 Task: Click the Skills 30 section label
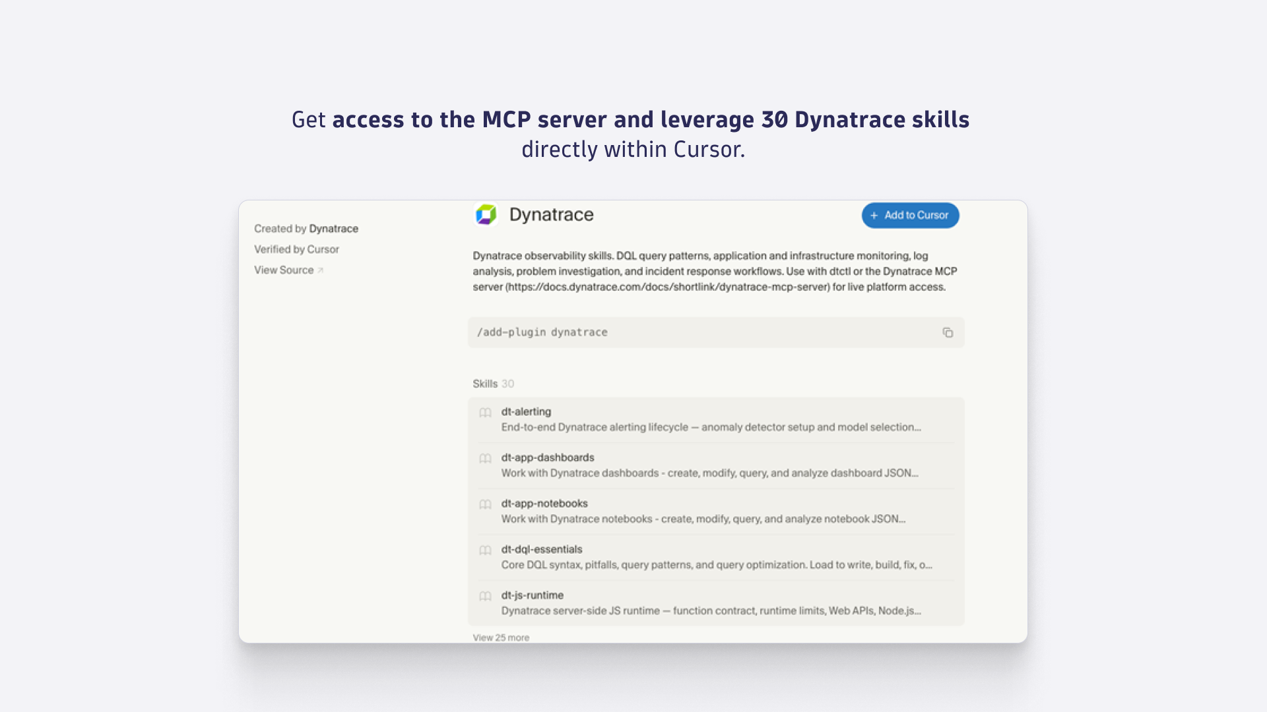(493, 384)
